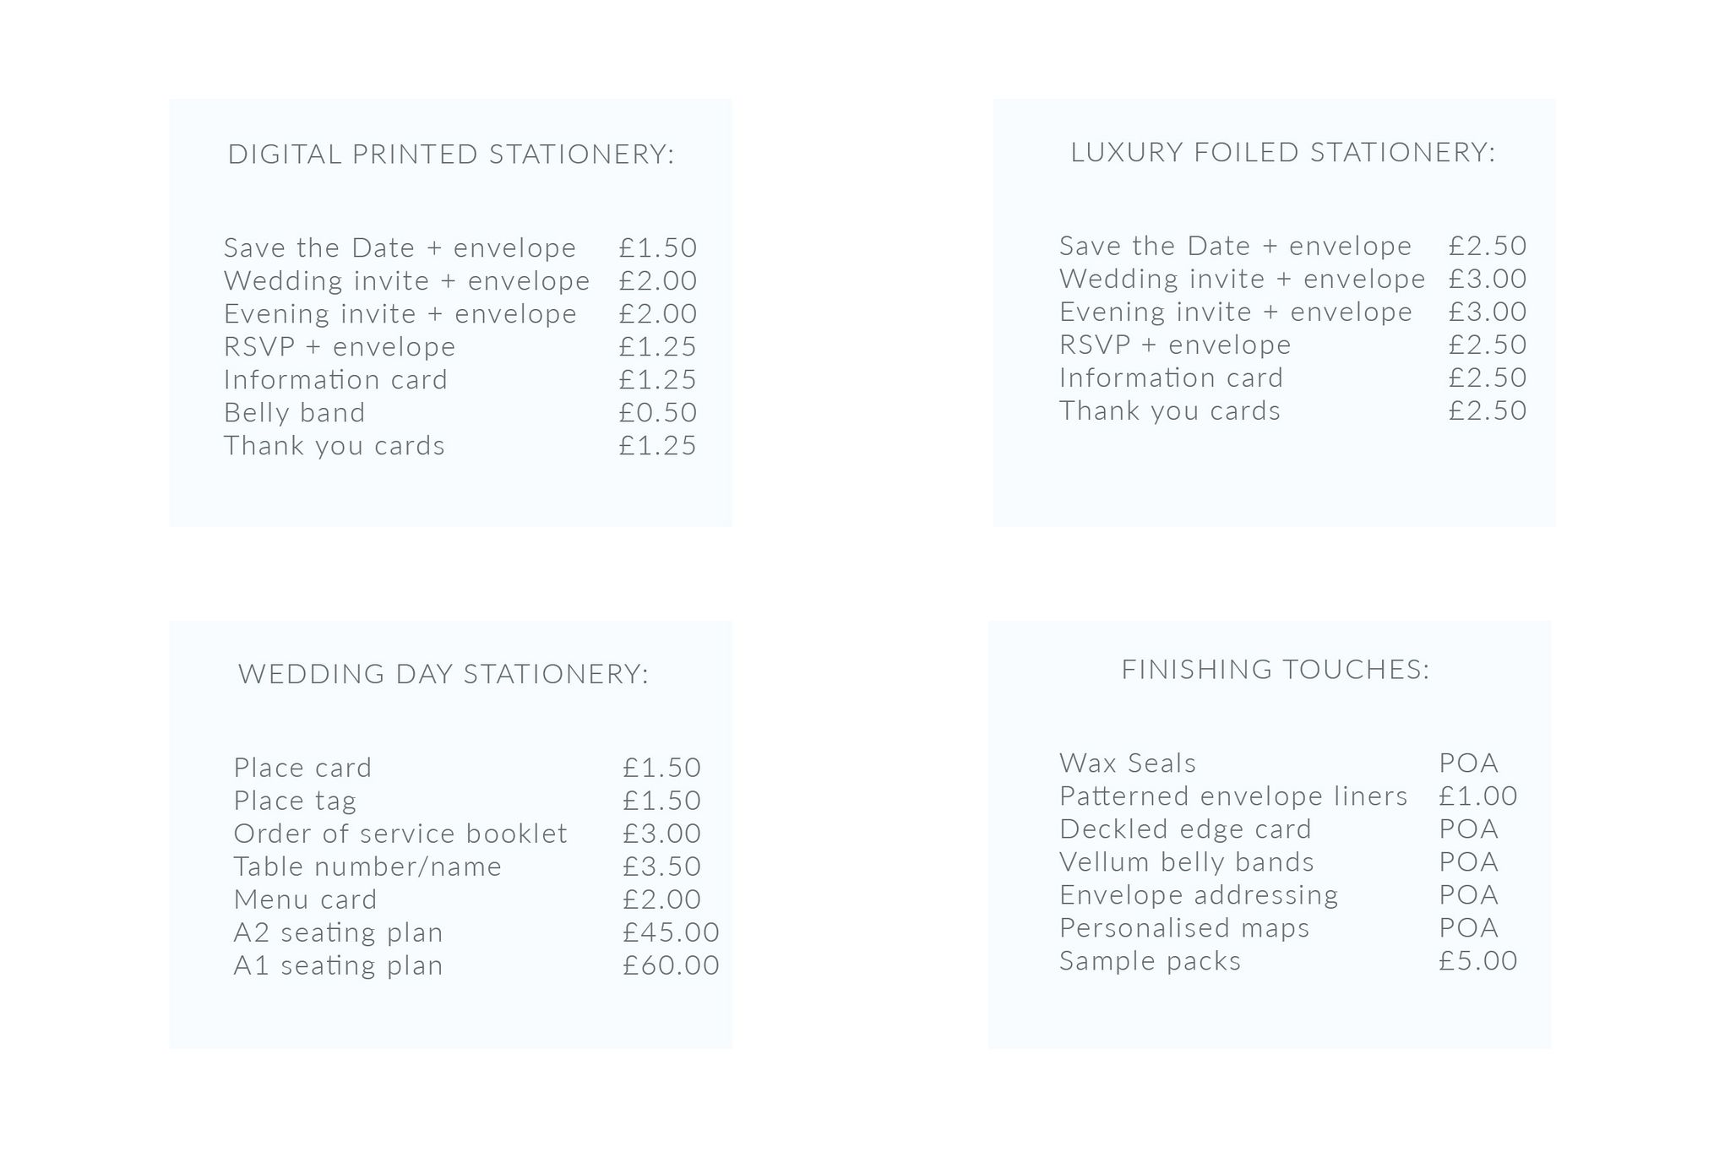
Task: Select luxury foiled Thank you cards row
Action: pos(1292,411)
